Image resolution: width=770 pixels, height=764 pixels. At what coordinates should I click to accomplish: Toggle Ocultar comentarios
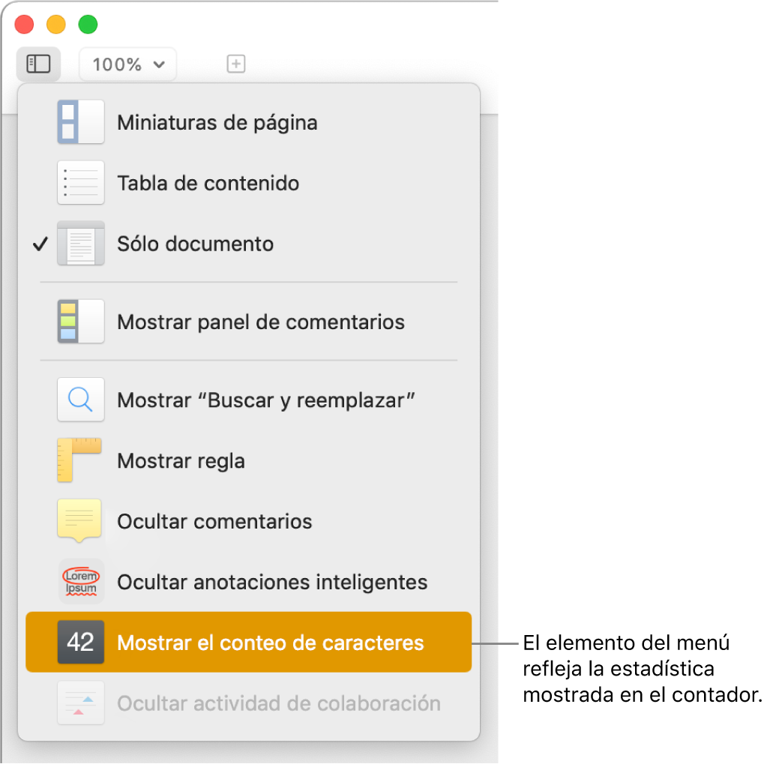coord(214,521)
